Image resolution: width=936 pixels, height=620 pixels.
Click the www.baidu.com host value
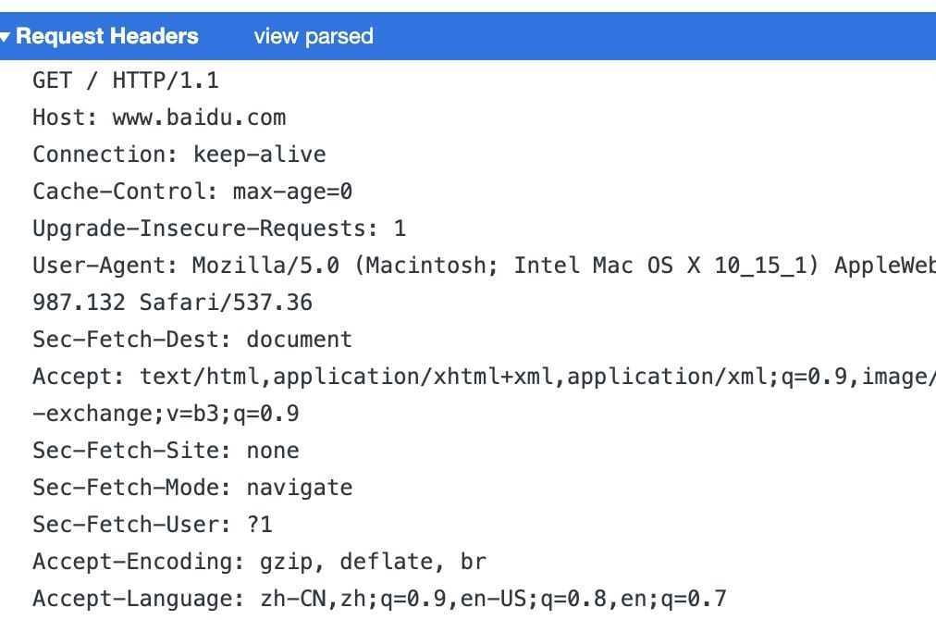(x=200, y=118)
